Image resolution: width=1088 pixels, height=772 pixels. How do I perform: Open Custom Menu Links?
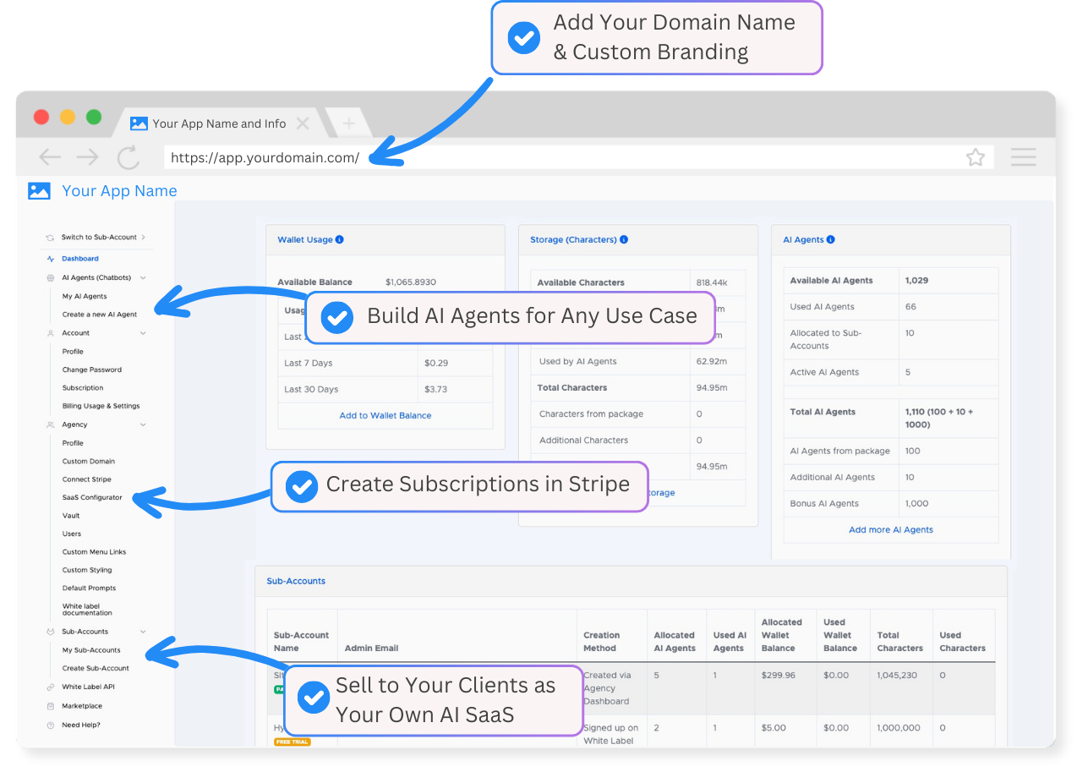click(x=94, y=552)
